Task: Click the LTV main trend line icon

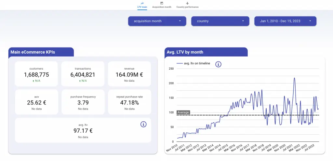Action: (x=142, y=3)
